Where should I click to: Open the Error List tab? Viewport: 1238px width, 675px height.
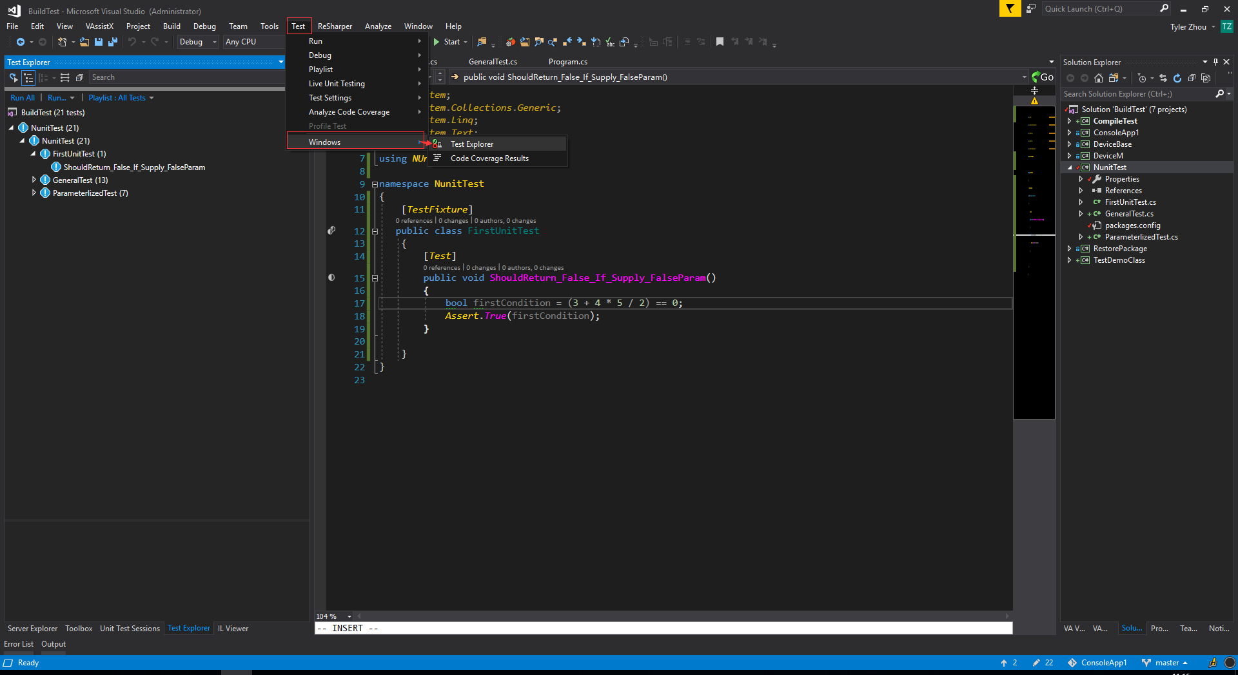coord(19,644)
